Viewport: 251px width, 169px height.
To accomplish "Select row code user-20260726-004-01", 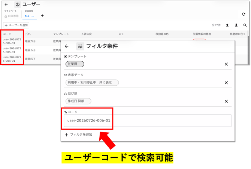I will [x=12, y=59].
